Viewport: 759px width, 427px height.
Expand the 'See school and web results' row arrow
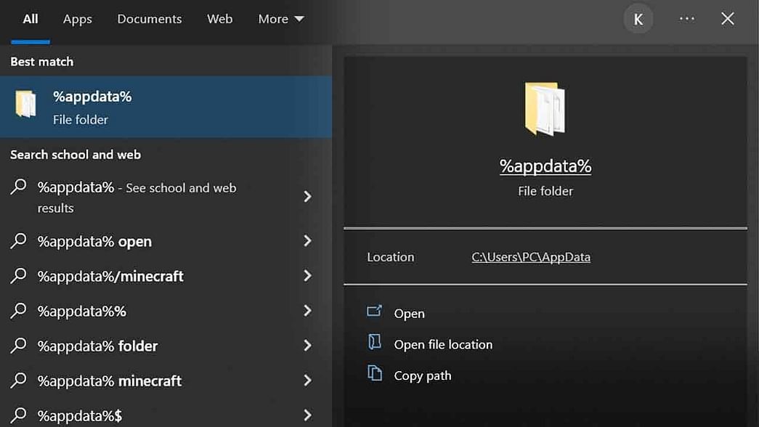coord(307,197)
